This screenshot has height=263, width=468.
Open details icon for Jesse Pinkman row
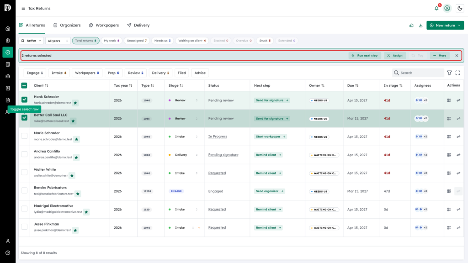pyautogui.click(x=449, y=228)
